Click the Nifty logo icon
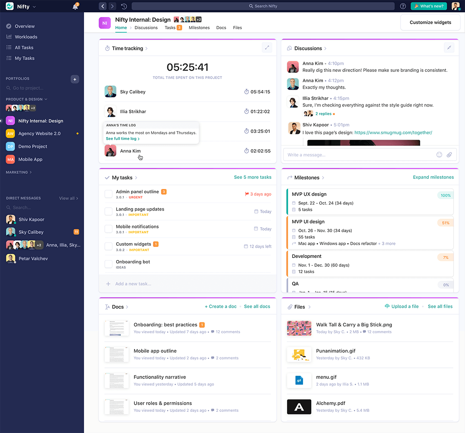The width and height of the screenshot is (465, 433). pyautogui.click(x=9, y=6)
